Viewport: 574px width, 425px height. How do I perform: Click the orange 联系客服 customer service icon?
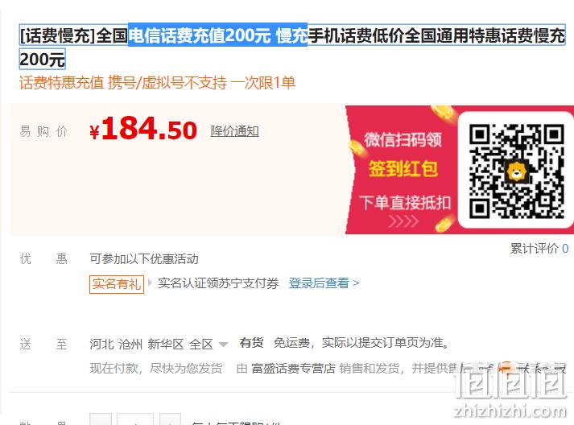coord(506,368)
